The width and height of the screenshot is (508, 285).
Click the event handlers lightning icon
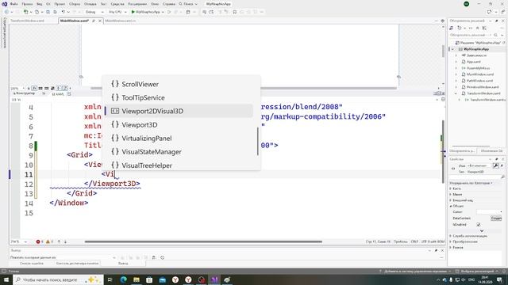502,165
